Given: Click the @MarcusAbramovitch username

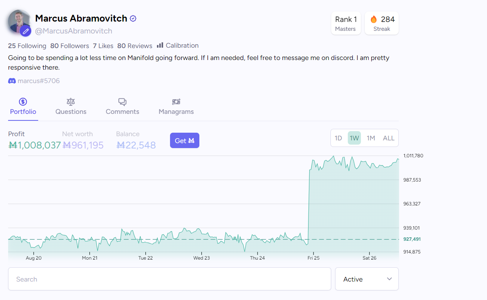Looking at the screenshot, I should pos(74,31).
